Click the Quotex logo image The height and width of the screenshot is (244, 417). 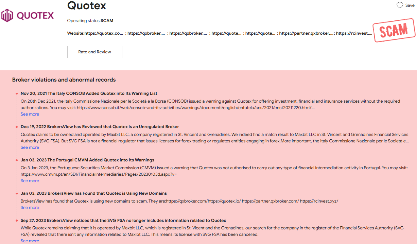tap(28, 16)
